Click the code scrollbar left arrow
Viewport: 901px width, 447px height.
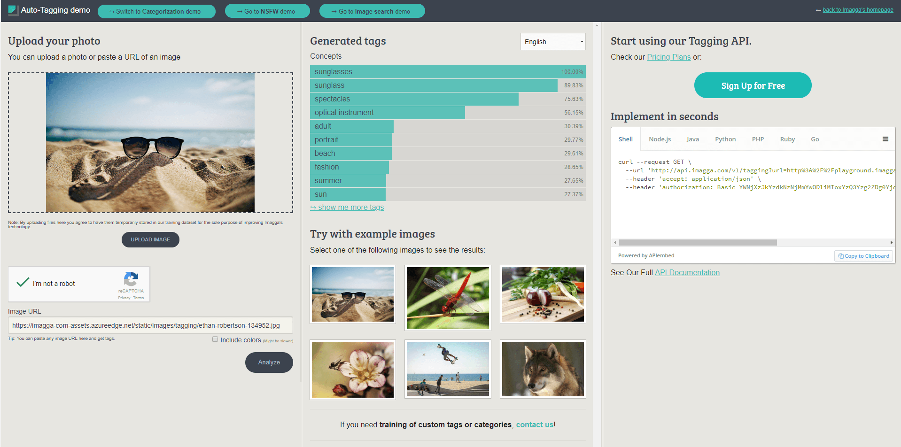pyautogui.click(x=615, y=243)
